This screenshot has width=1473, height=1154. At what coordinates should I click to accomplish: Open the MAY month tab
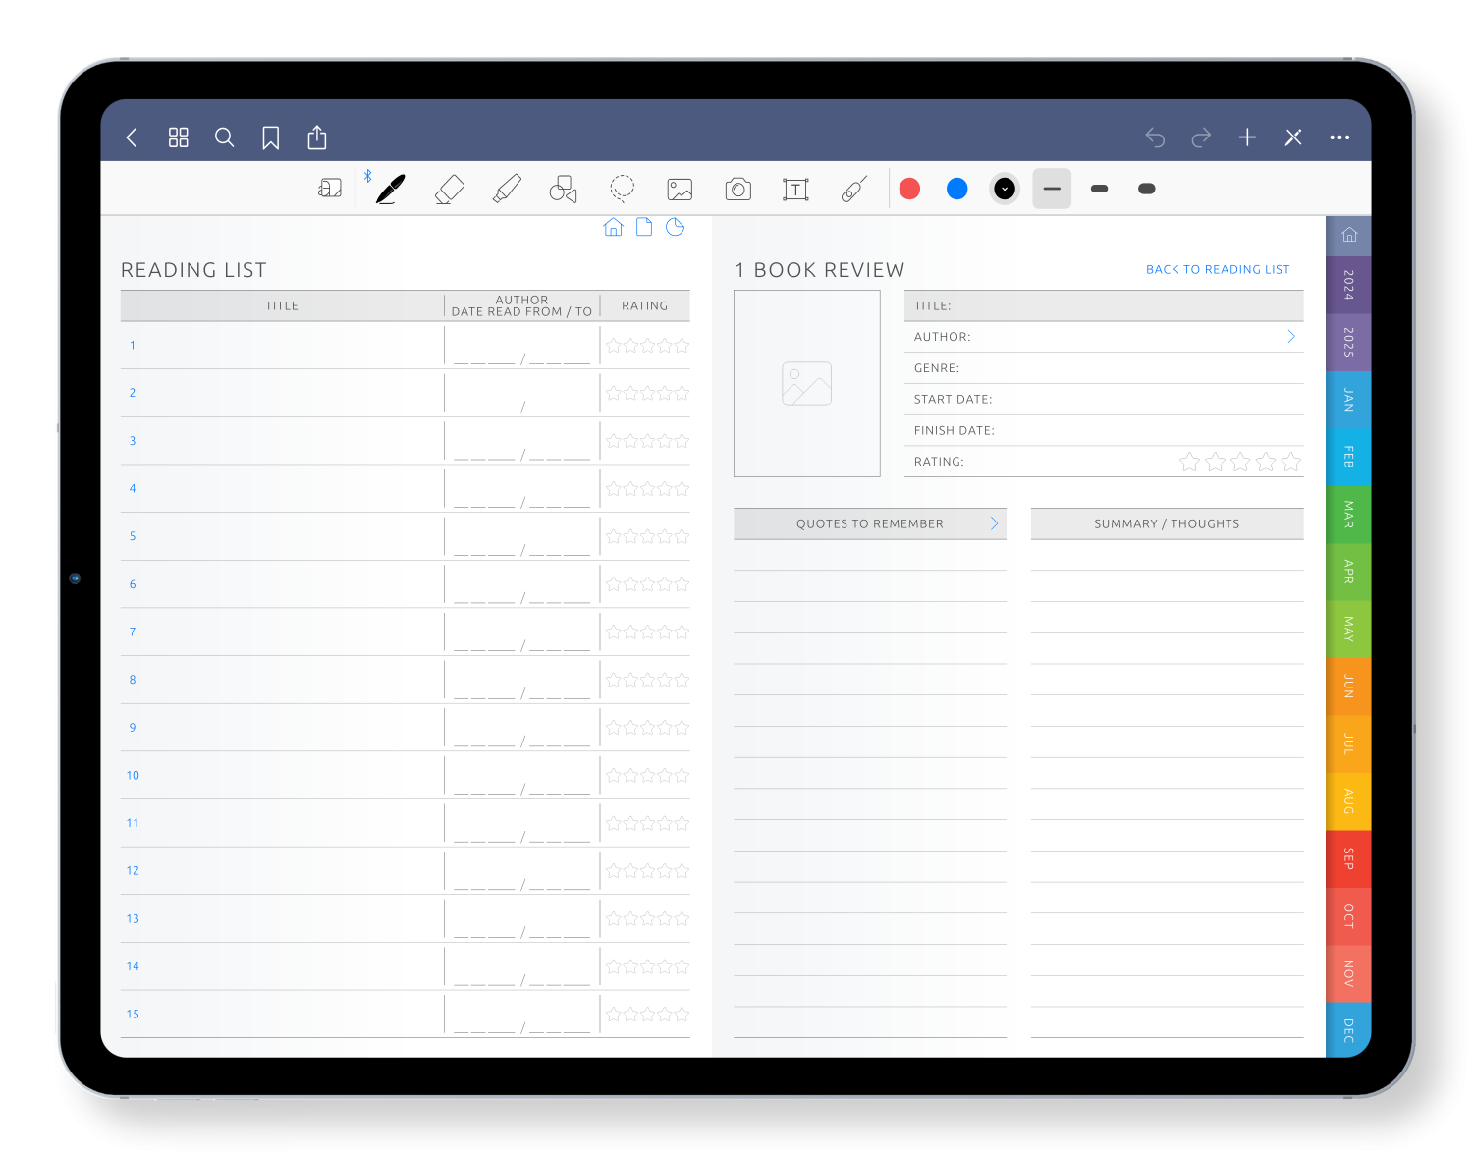pyautogui.click(x=1349, y=629)
